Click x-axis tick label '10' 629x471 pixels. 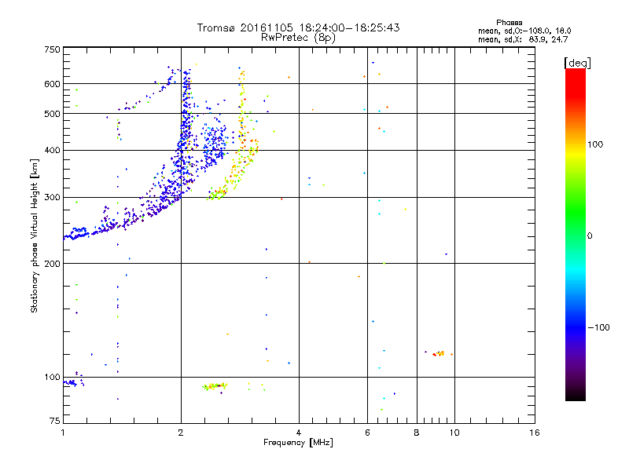point(454,433)
